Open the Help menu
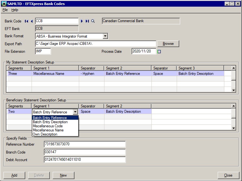242x181 pixels. tap(15, 10)
